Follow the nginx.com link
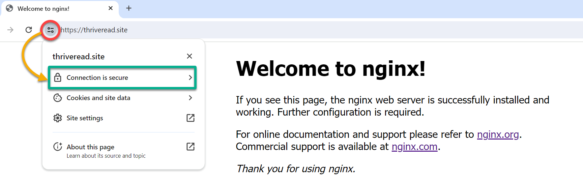 tap(414, 147)
